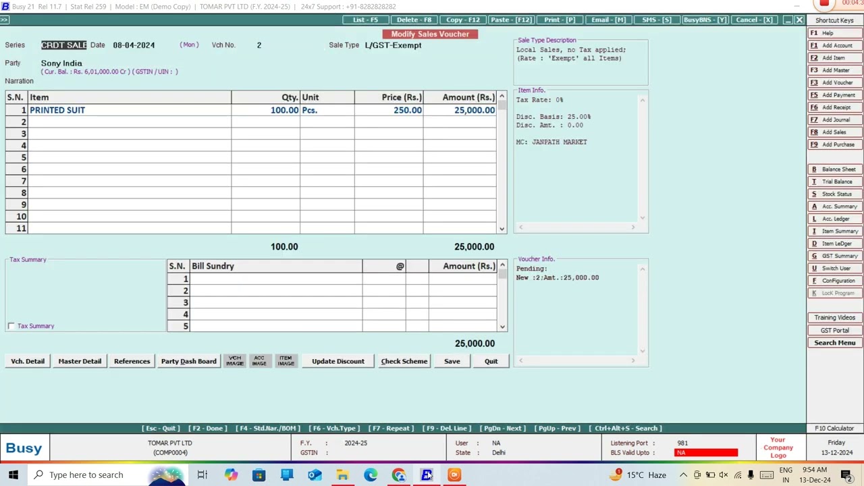Click the F3 Add Voucher shortcut
This screenshot has height=486, width=864.
(x=835, y=82)
